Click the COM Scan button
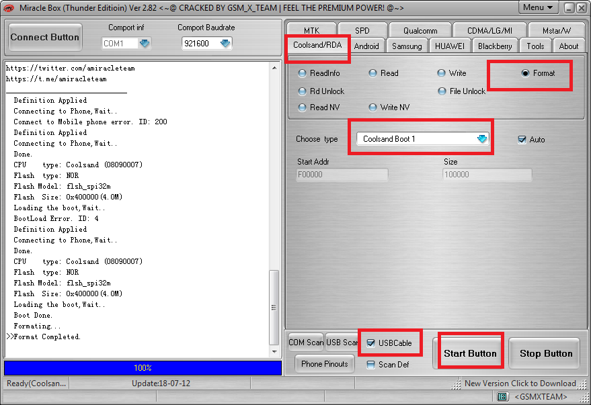The height and width of the screenshot is (405, 591). (306, 342)
